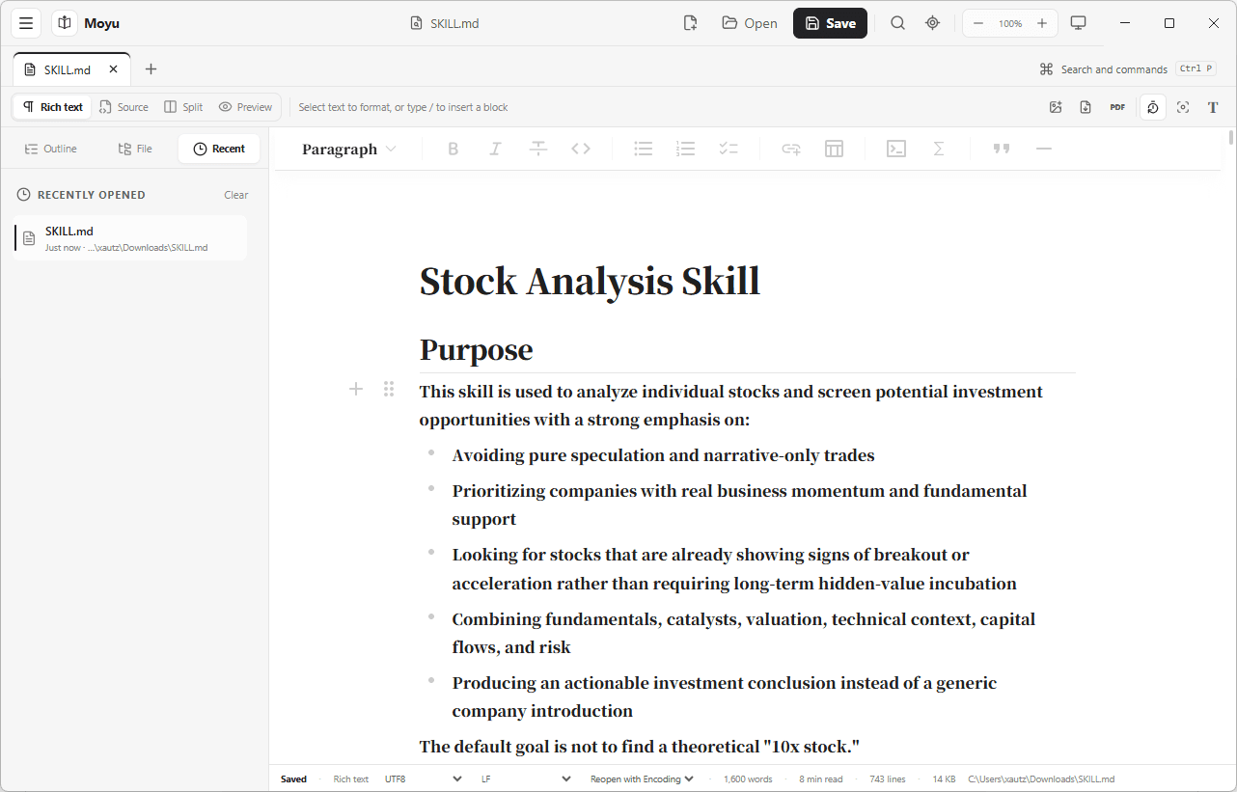Insert a math formula block
1237x792 pixels.
click(938, 149)
